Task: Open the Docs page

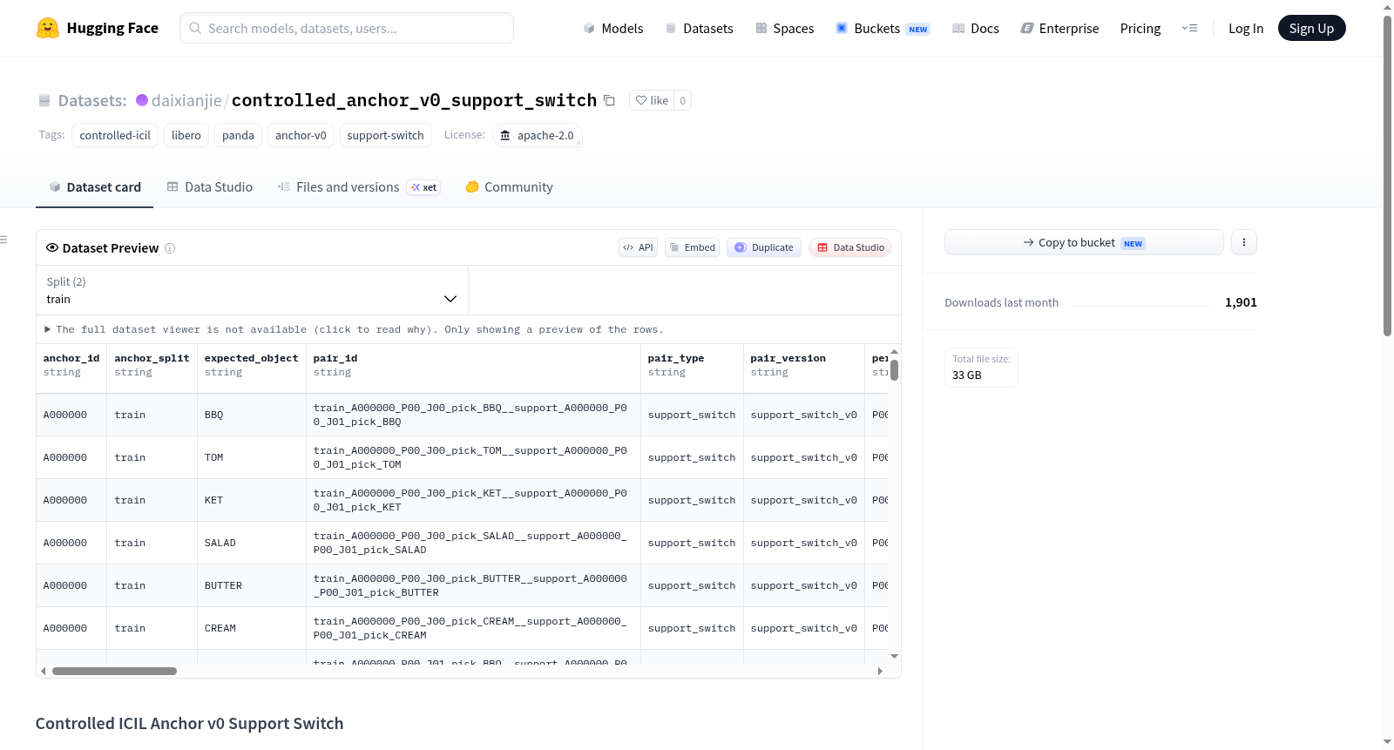Action: (x=976, y=28)
